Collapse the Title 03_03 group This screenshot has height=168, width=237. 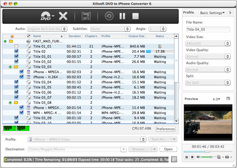10,67
